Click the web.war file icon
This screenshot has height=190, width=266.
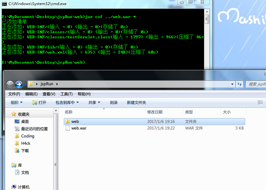(68, 128)
